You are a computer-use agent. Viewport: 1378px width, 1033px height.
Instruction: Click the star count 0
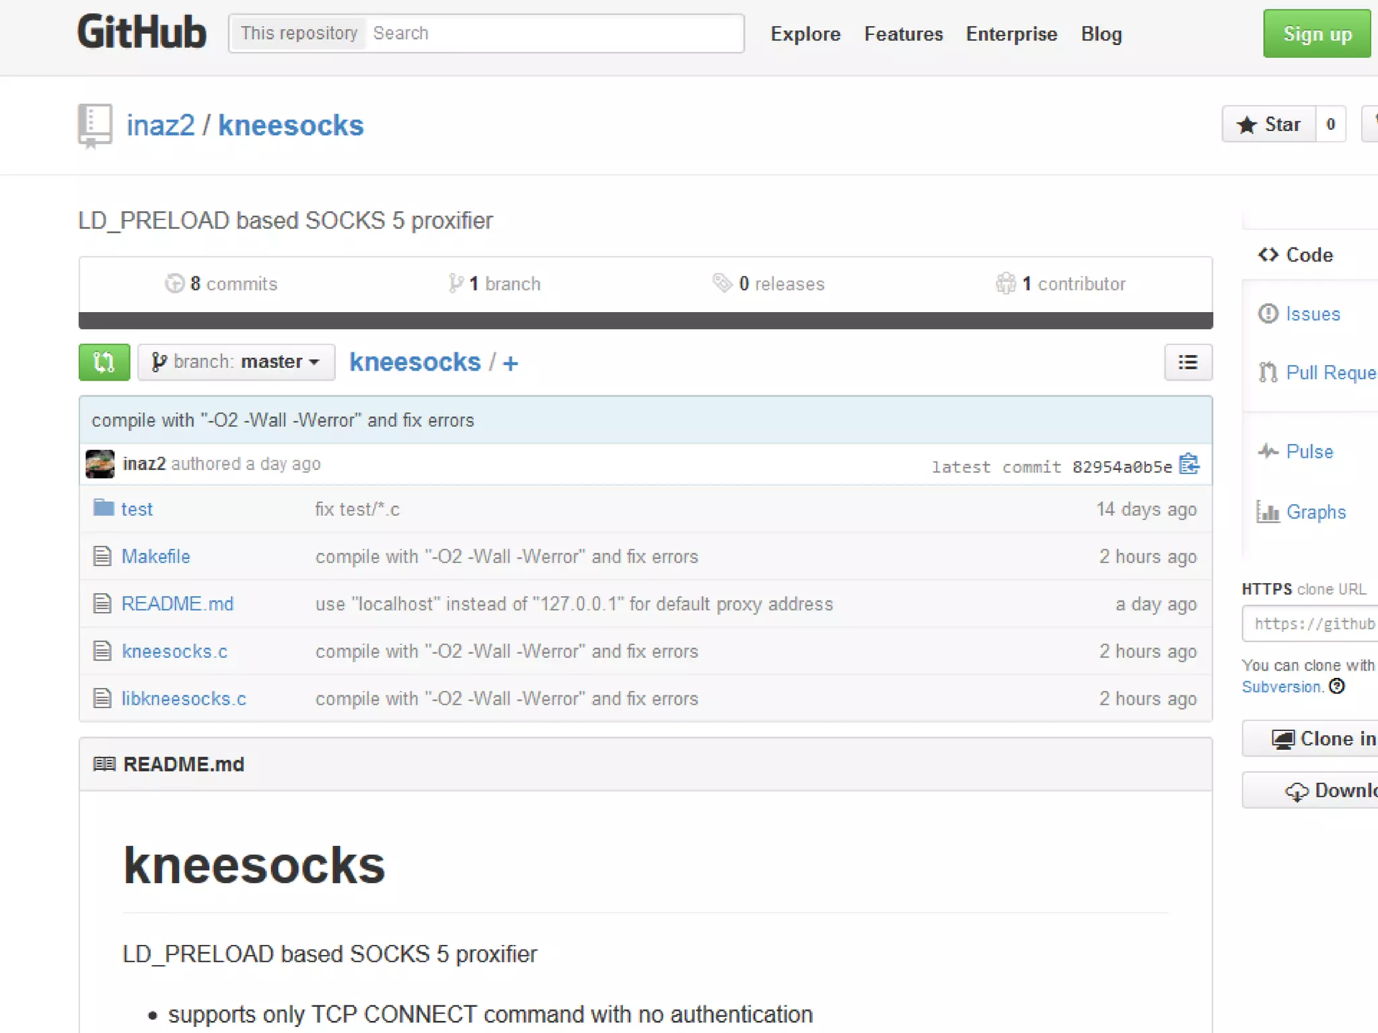click(x=1330, y=124)
